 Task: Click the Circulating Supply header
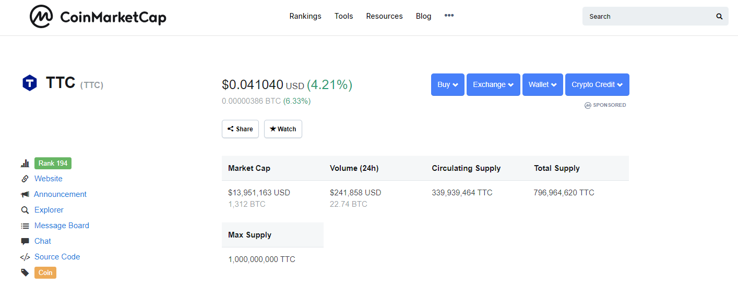coord(466,168)
